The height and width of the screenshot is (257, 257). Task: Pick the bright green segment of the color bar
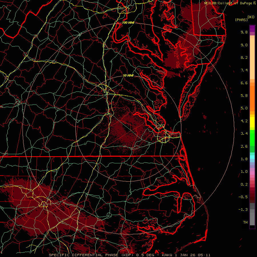pos(252,138)
